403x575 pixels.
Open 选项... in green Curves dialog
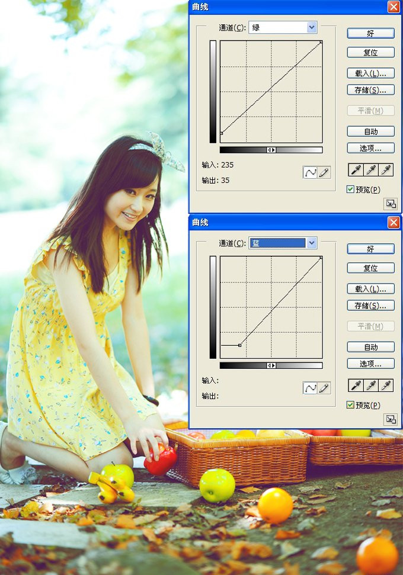[x=371, y=148]
